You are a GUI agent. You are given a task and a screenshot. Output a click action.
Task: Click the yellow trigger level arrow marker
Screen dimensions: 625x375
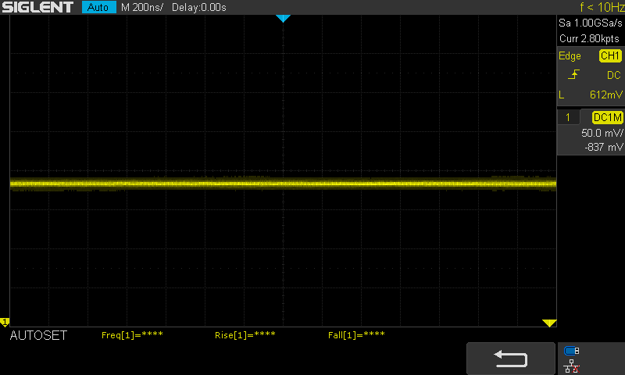coord(549,323)
